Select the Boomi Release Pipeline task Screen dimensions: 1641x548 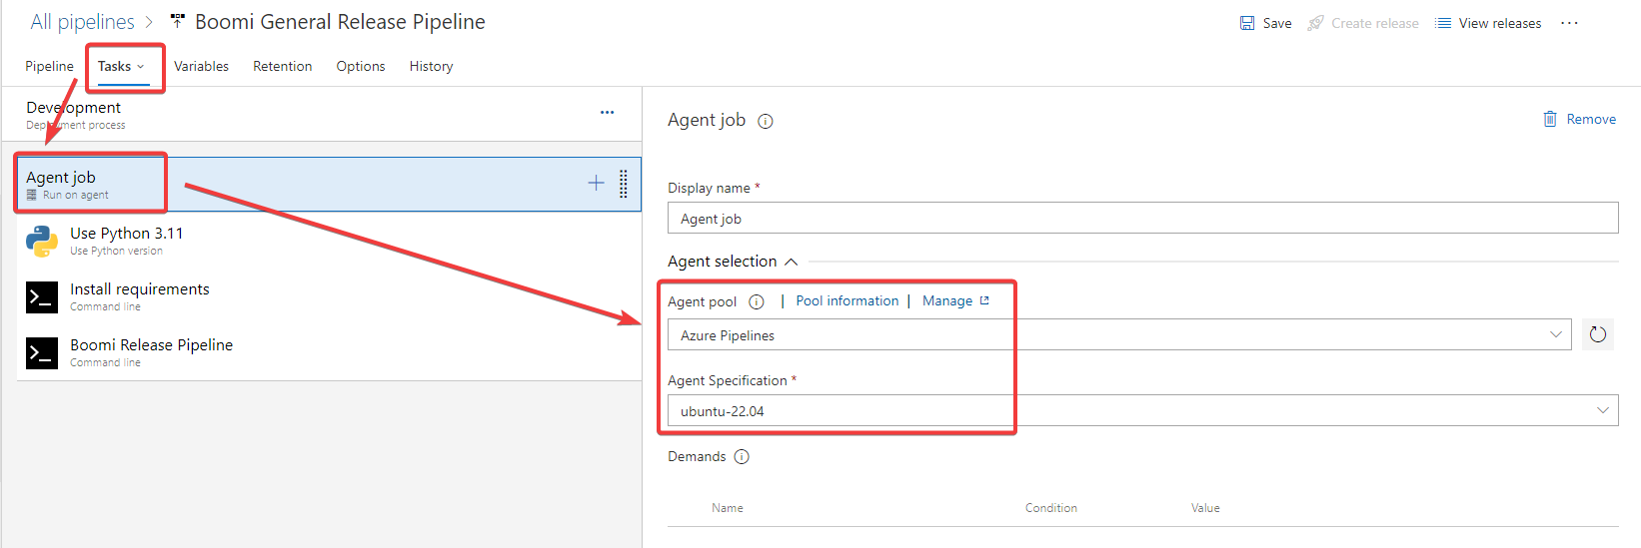329,352
